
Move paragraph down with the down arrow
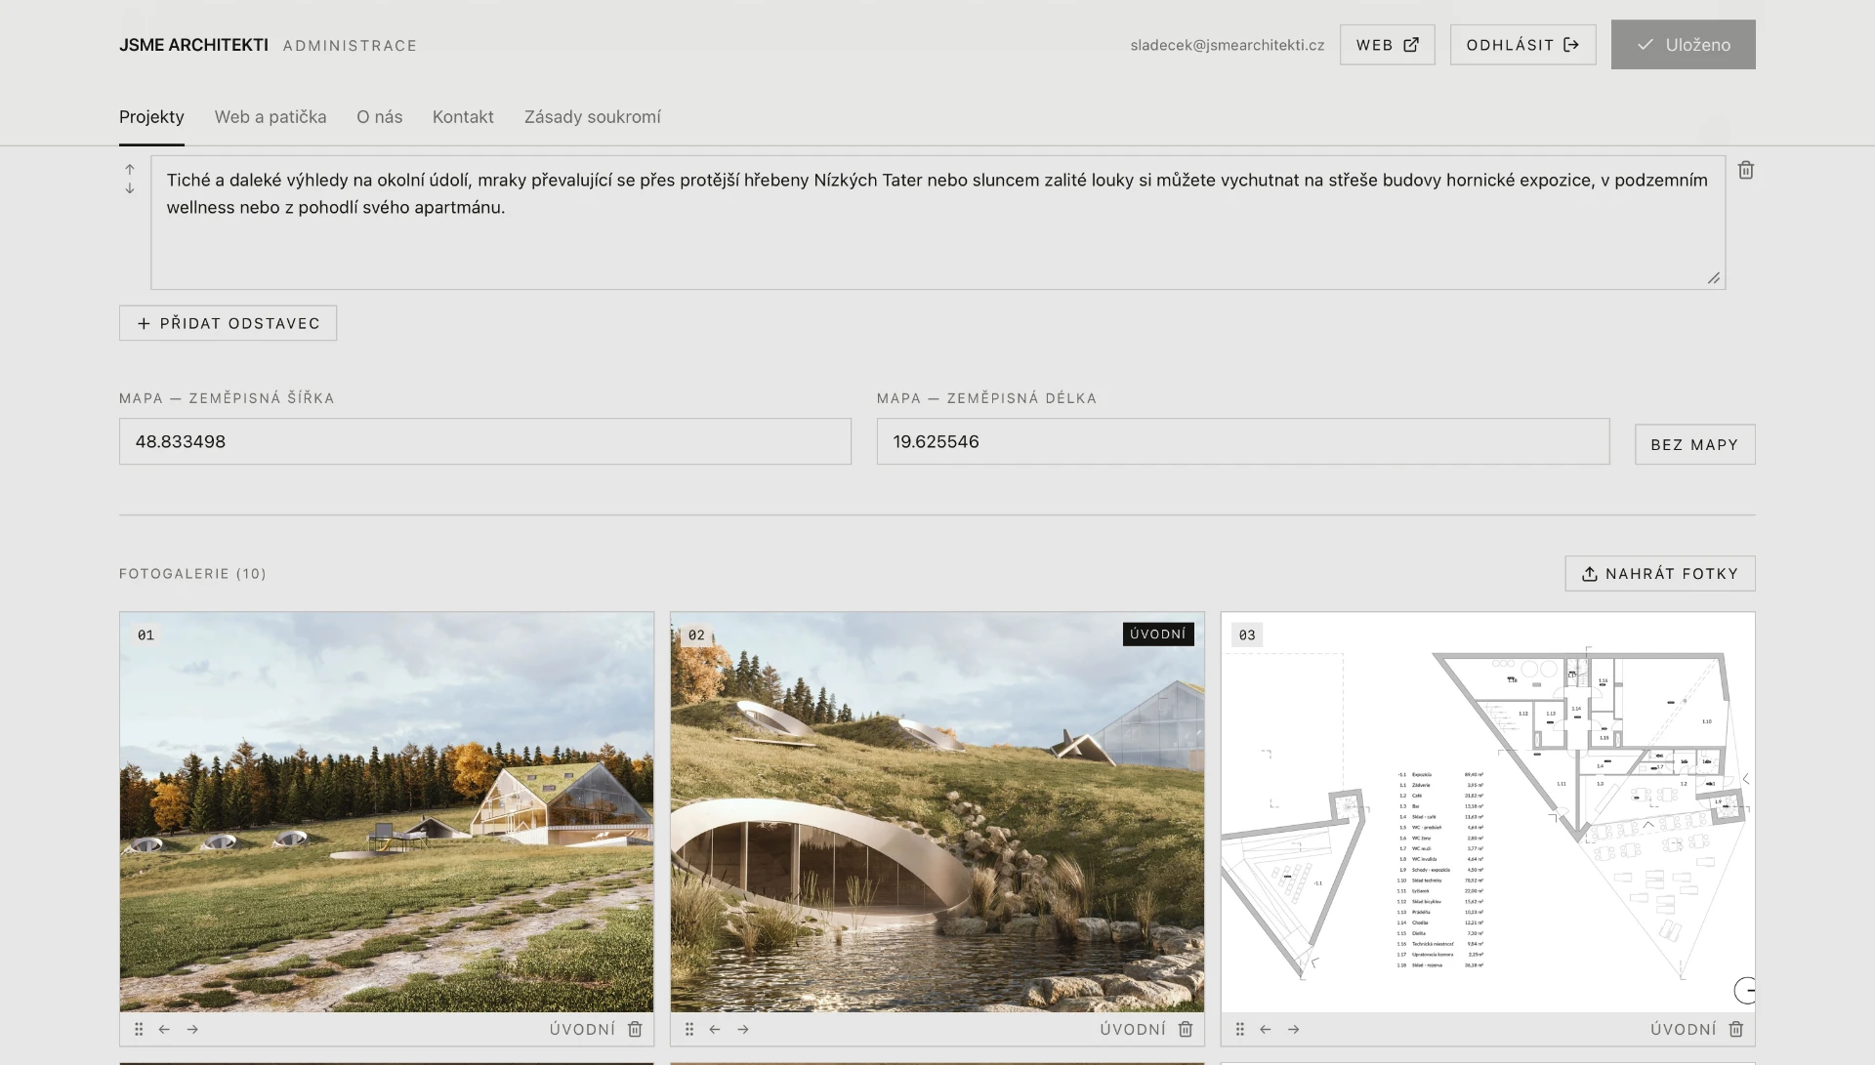coord(130,188)
